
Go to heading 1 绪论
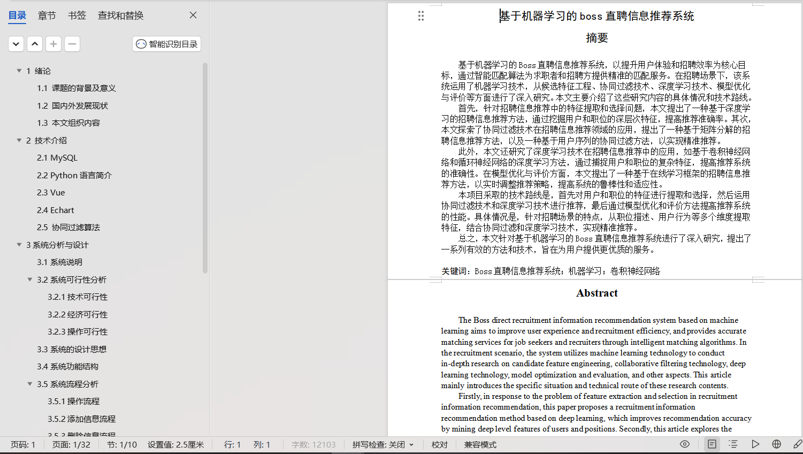point(39,71)
